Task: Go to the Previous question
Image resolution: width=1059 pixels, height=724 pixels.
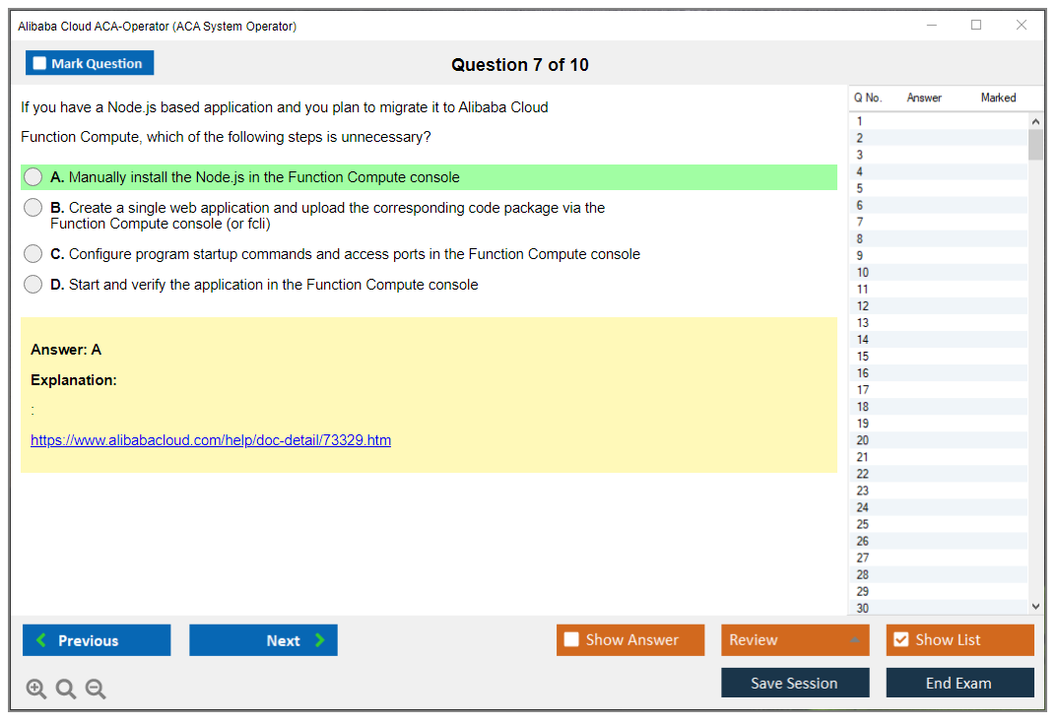Action: click(97, 640)
